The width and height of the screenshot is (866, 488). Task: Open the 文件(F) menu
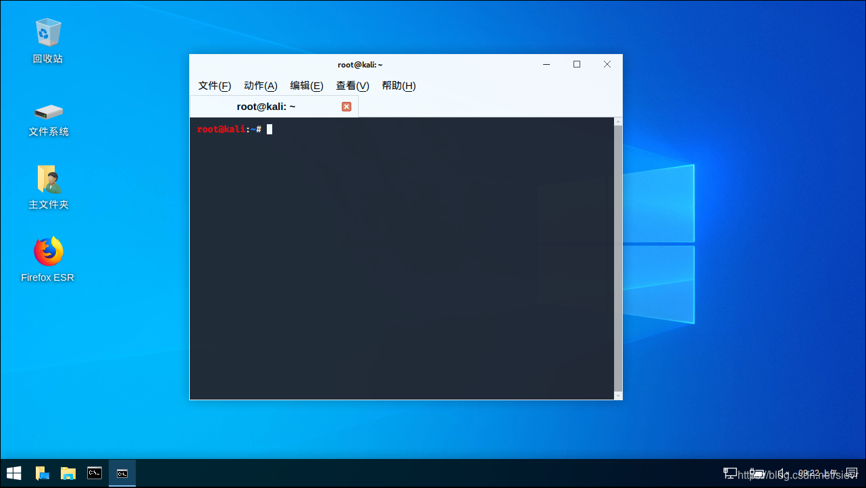coord(215,86)
